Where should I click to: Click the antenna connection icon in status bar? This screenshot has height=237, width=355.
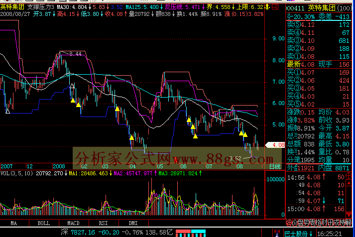[x=277, y=233]
